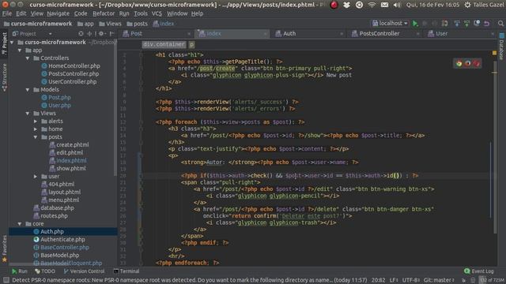The height and width of the screenshot is (284, 506).
Task: Toggle tool window buttons in status bar corner
Action: pos(6,280)
